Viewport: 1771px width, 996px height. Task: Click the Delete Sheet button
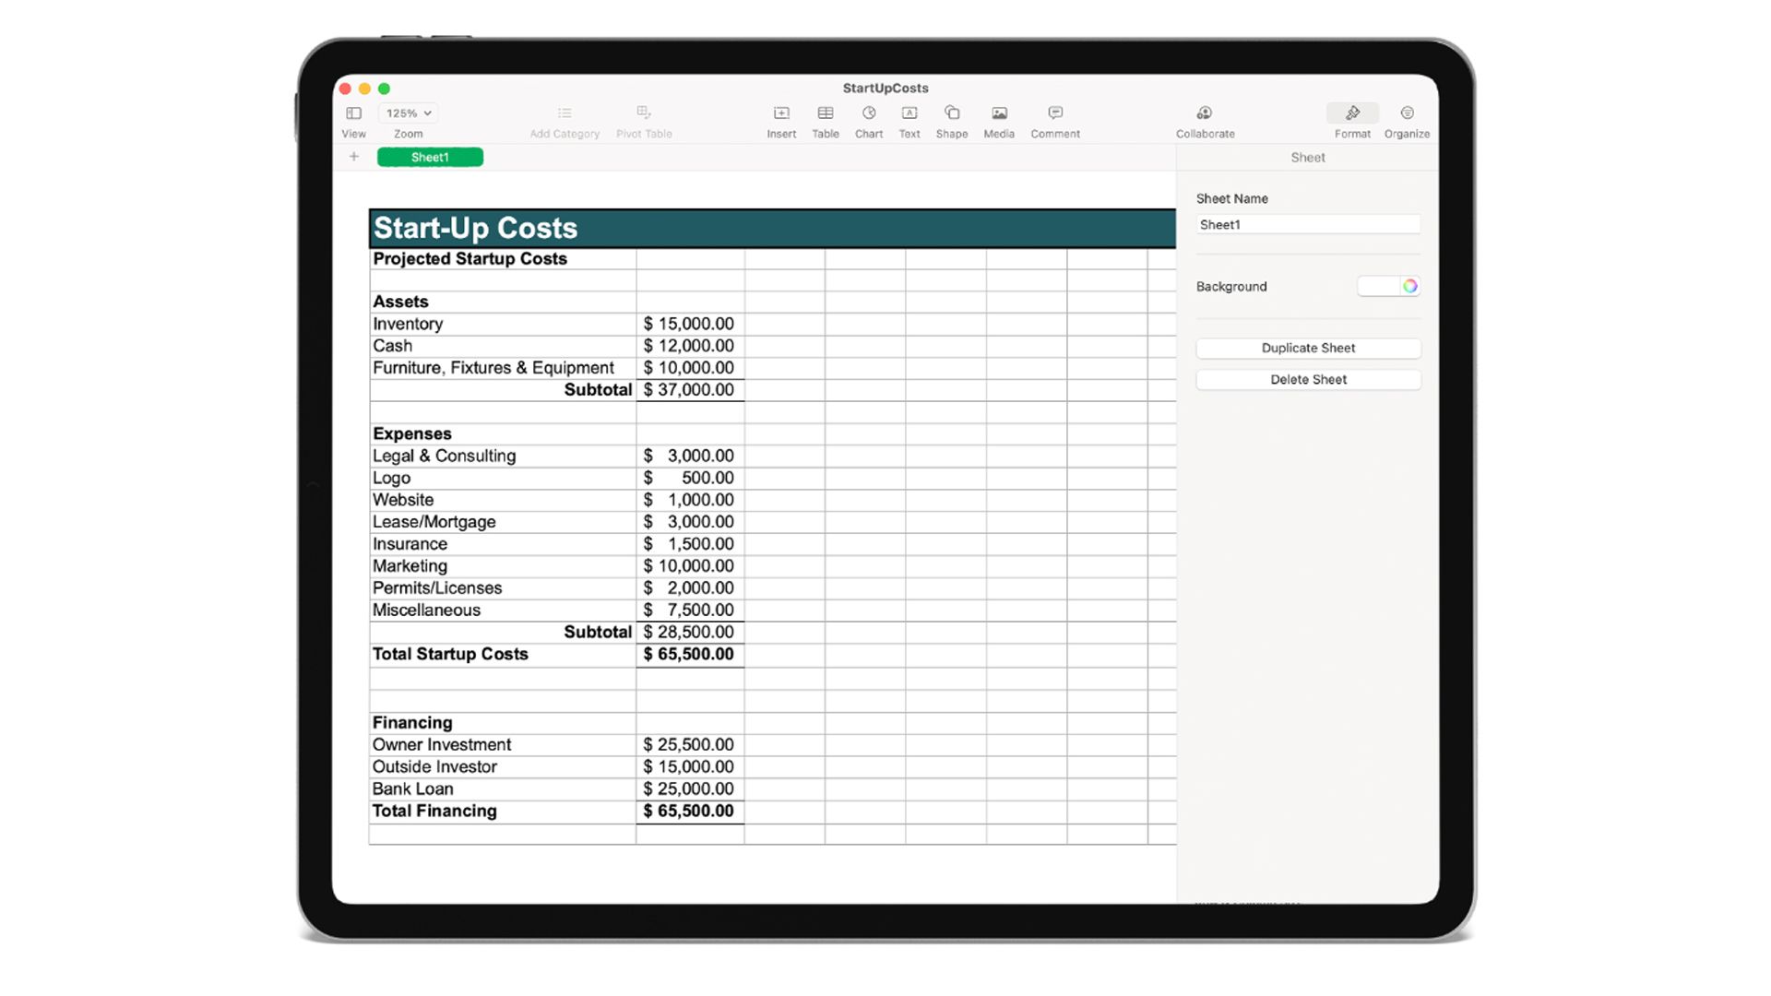(1308, 380)
